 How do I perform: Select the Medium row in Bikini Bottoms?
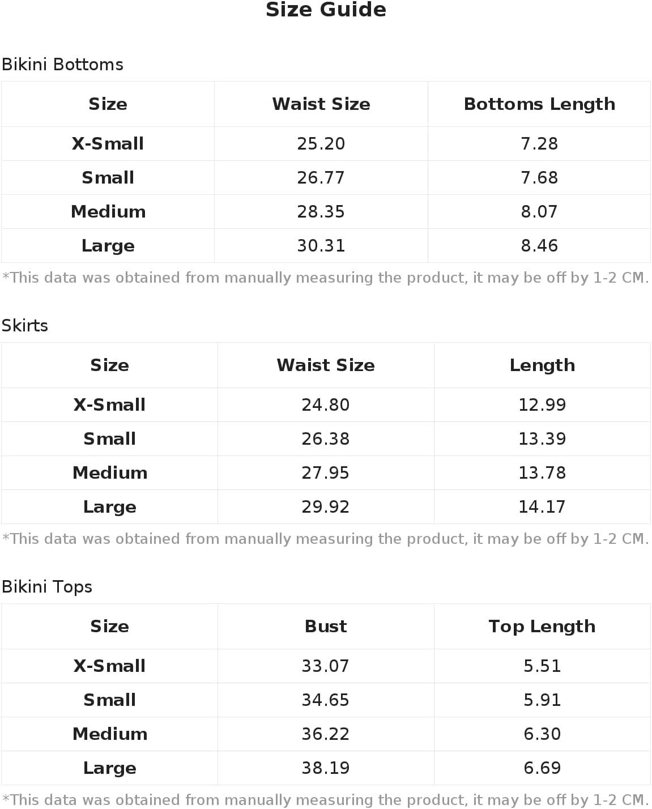click(x=326, y=212)
